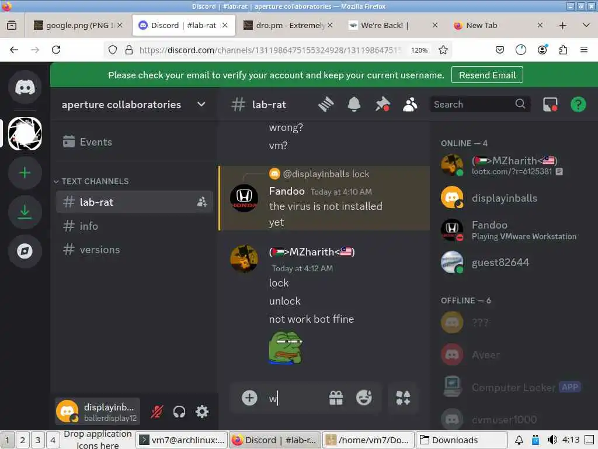Click MZharith's avatar in chat
The width and height of the screenshot is (598, 449).
(244, 258)
